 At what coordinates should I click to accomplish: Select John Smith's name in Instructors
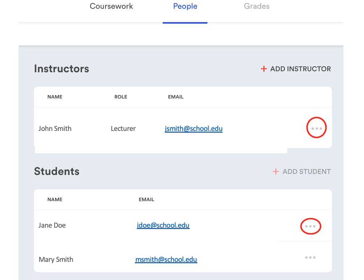(x=55, y=128)
